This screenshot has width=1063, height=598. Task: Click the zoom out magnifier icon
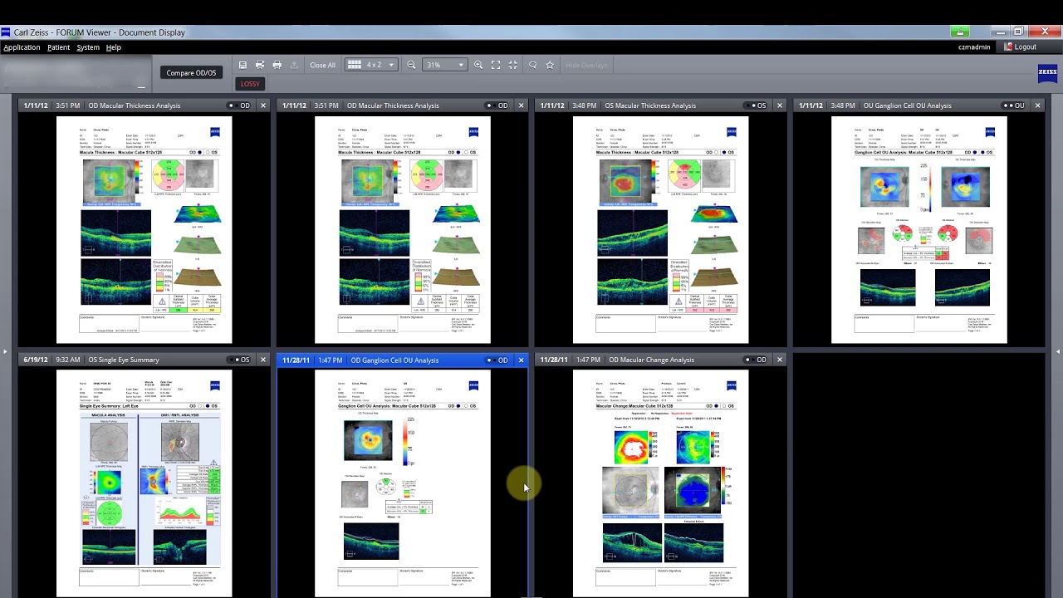[x=411, y=65]
